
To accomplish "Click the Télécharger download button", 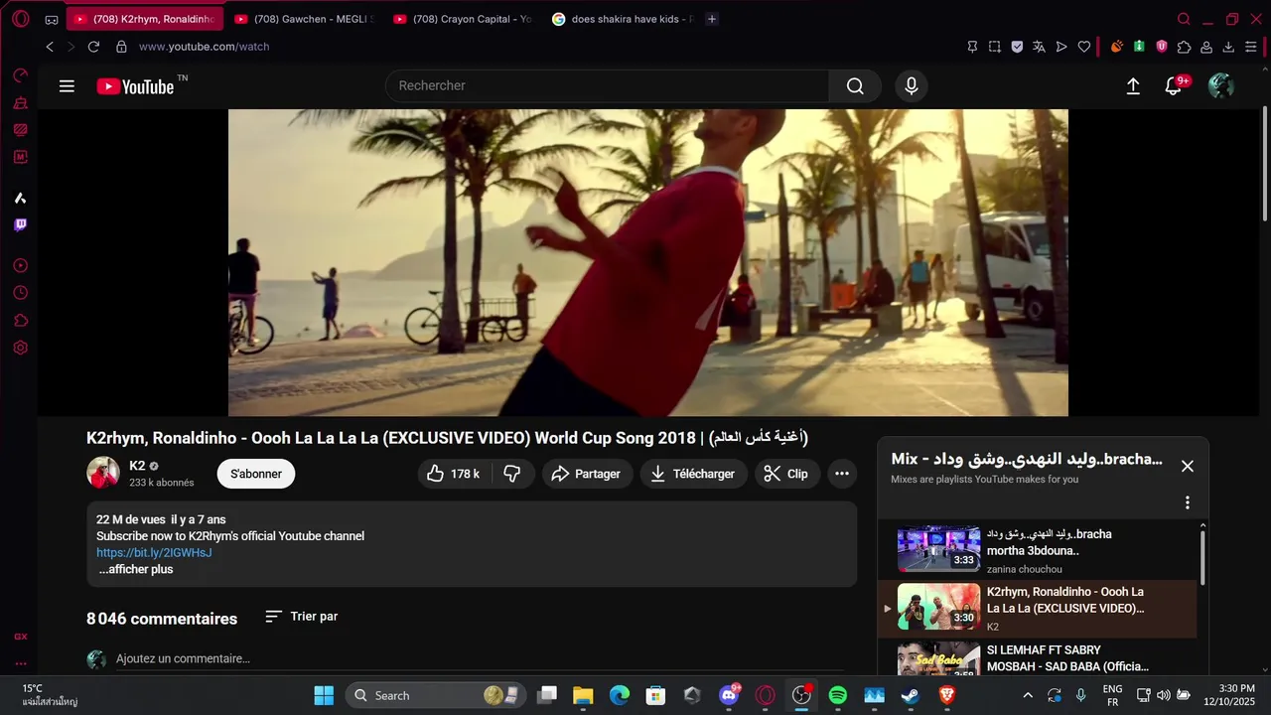I will (693, 474).
